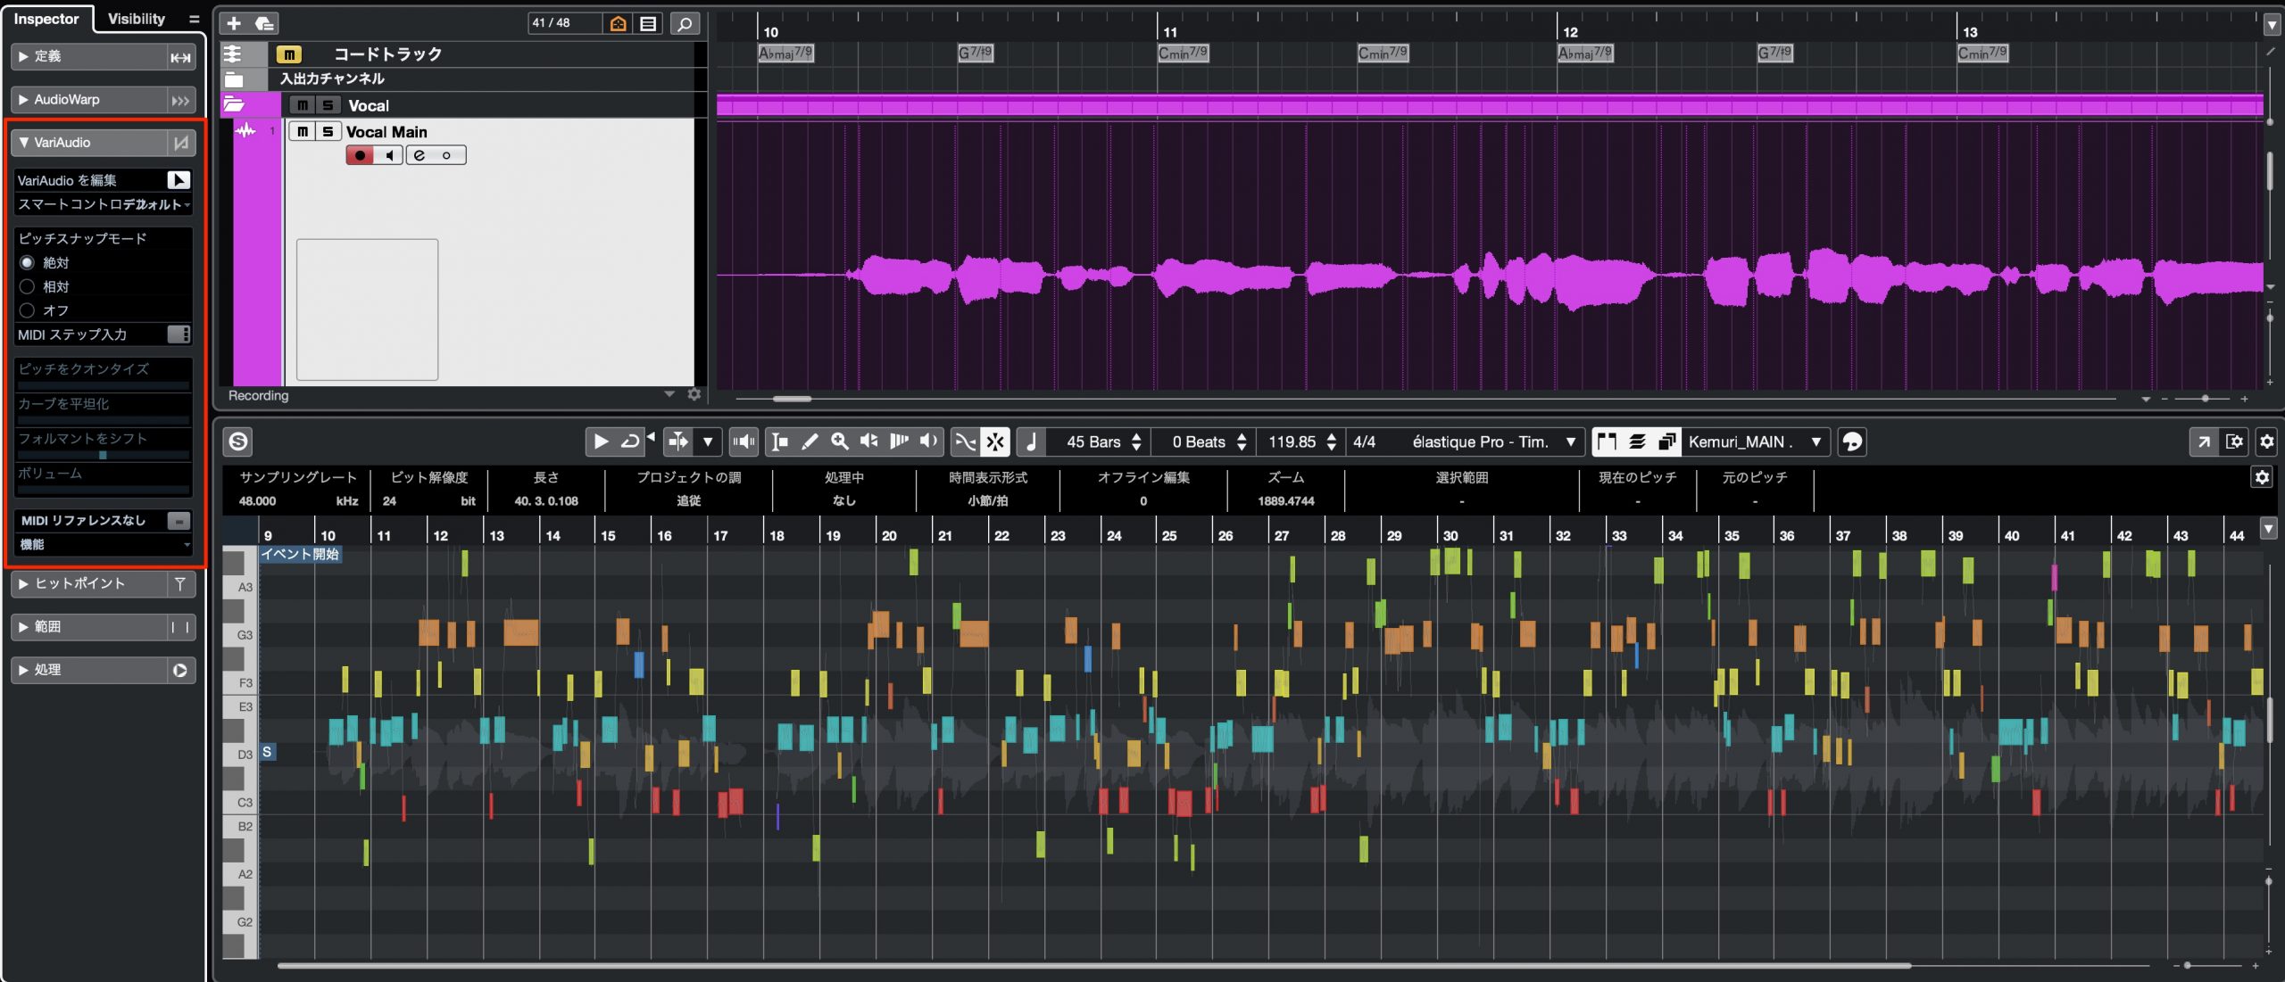Open sample editor in a separate window
The height and width of the screenshot is (982, 2285).
click(x=2204, y=441)
